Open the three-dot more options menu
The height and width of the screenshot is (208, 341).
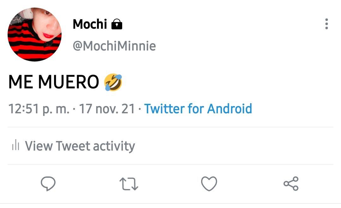326,24
